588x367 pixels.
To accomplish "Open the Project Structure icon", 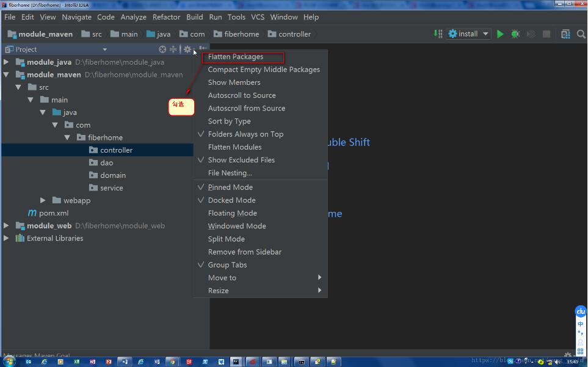I will pyautogui.click(x=565, y=34).
